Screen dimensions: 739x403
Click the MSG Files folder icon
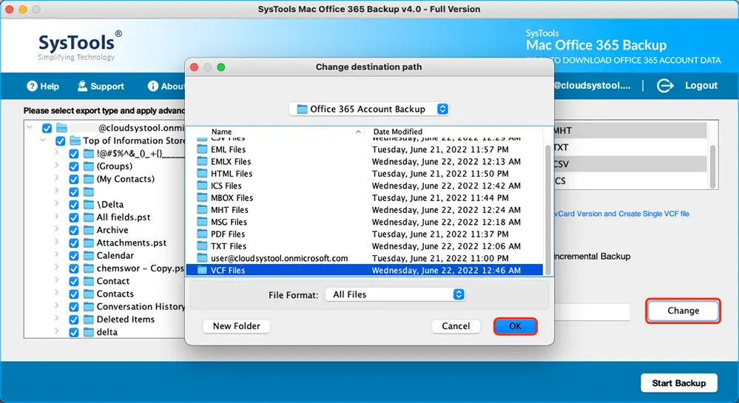point(202,222)
